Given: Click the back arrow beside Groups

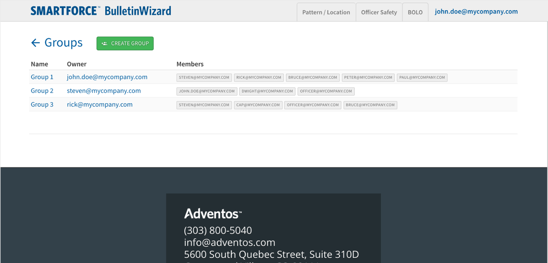Looking at the screenshot, I should pos(36,43).
